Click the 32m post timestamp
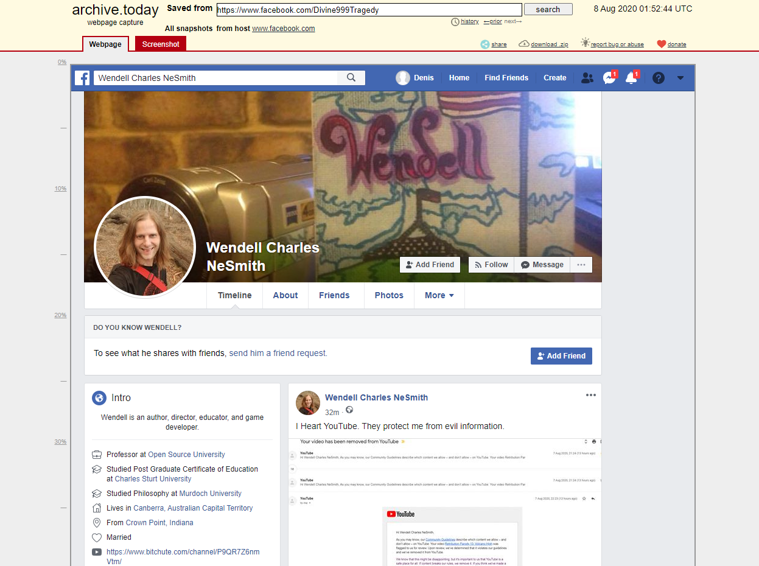The width and height of the screenshot is (759, 566). click(x=332, y=412)
